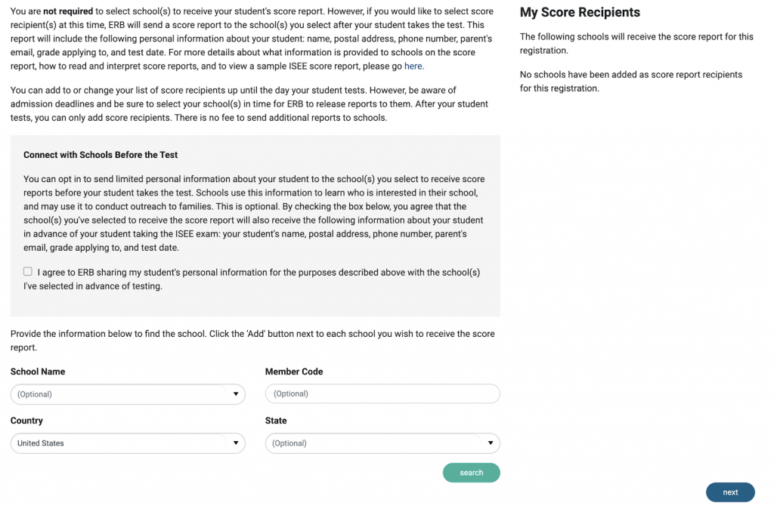Click the State field label
774x506 pixels.
pos(276,421)
